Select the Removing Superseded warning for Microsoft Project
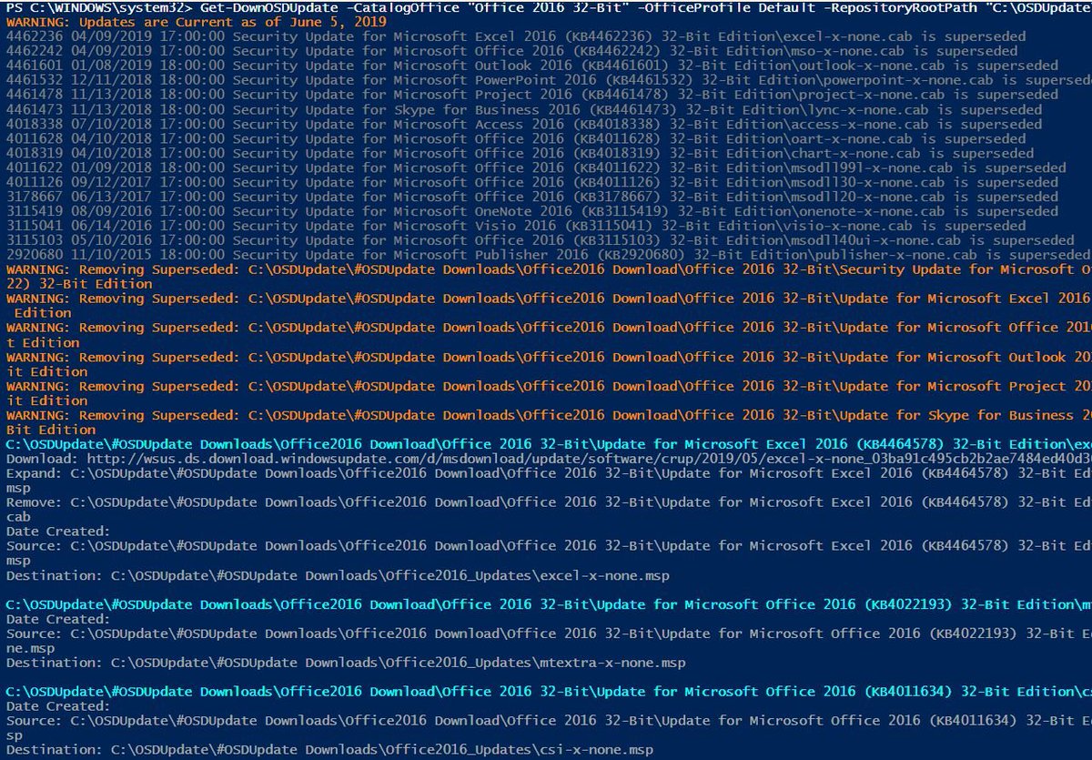1092x760 pixels. pyautogui.click(x=549, y=393)
